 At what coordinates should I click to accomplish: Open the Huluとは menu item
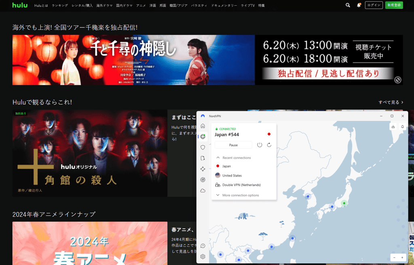pyautogui.click(x=41, y=5)
